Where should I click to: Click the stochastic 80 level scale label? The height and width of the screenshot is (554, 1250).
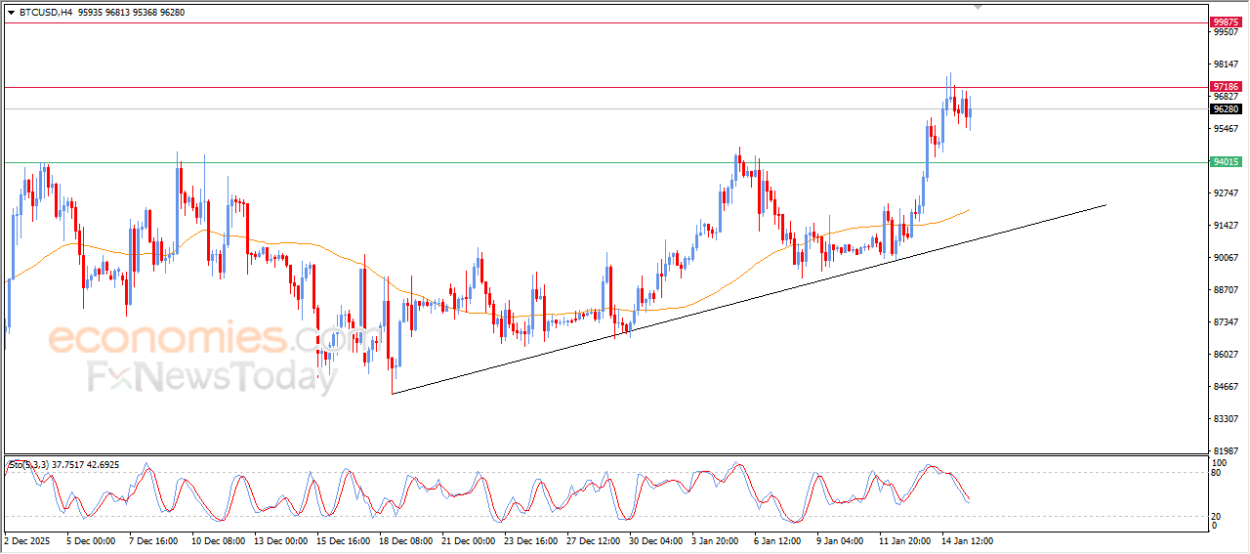coord(1217,473)
